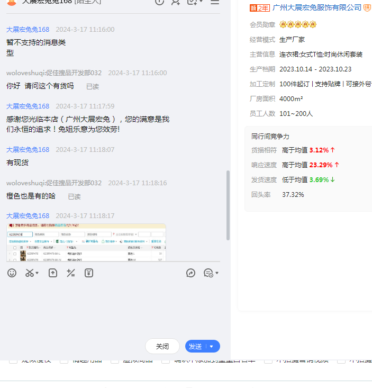Open the plus-minus calculator icon

pos(71,273)
